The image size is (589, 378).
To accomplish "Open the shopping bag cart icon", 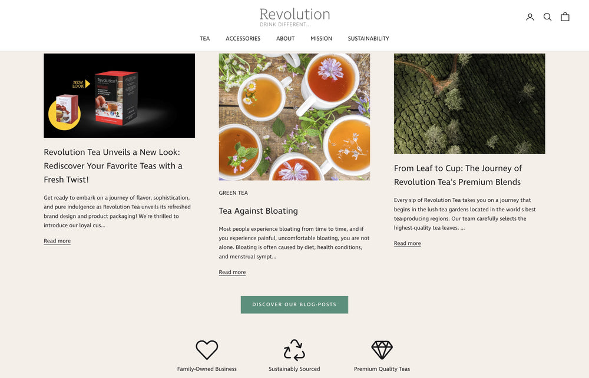I will tap(565, 17).
